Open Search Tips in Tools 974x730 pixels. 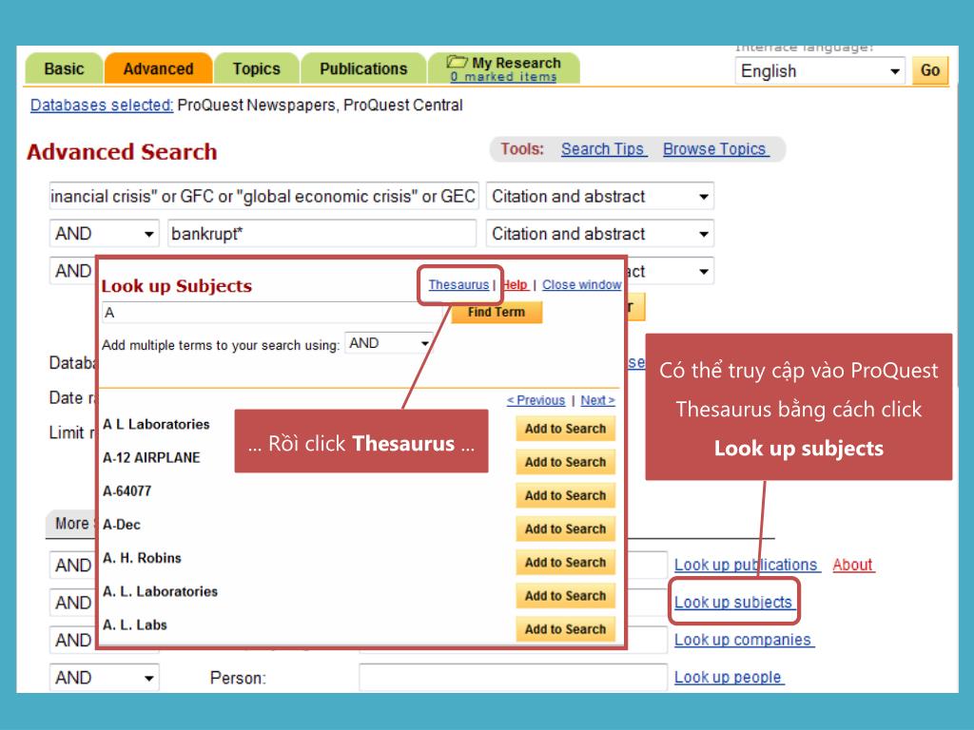click(603, 149)
